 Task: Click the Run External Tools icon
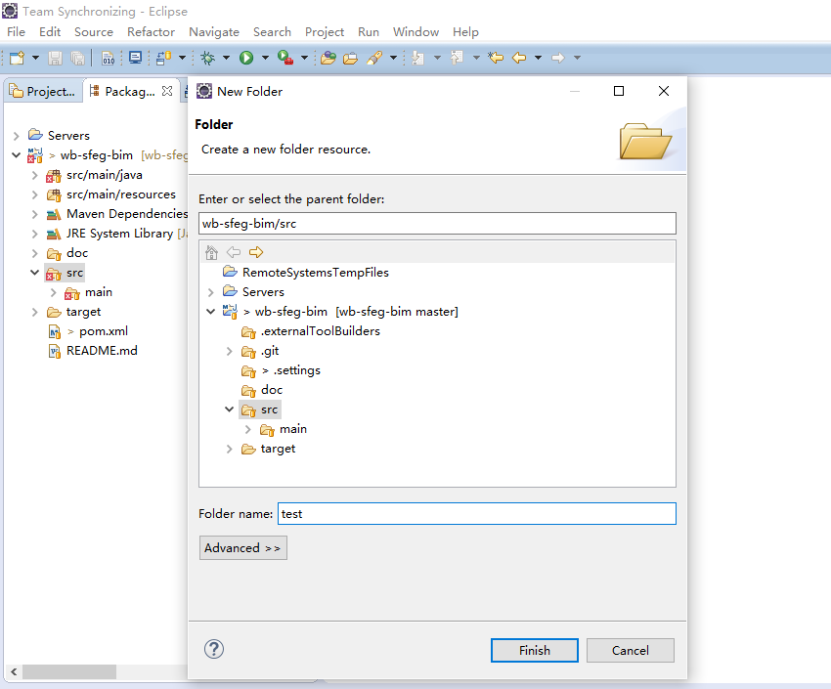click(x=285, y=58)
